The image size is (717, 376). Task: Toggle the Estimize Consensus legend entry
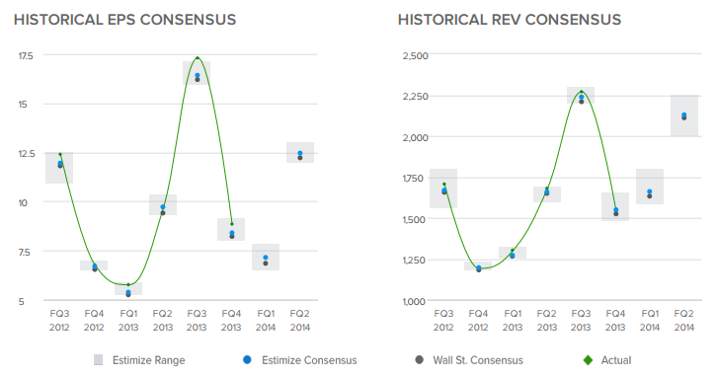299,360
